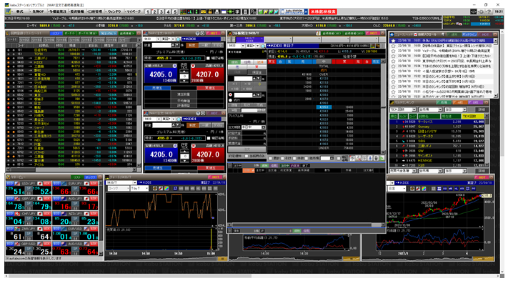This screenshot has height=286, width=508.
Task: Star the first news headline row
Action: coord(393,41)
